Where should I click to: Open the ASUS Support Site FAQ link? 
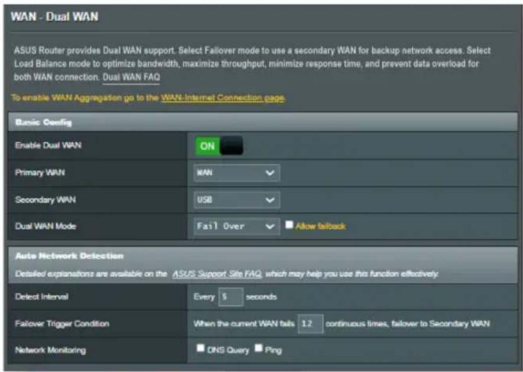click(217, 274)
